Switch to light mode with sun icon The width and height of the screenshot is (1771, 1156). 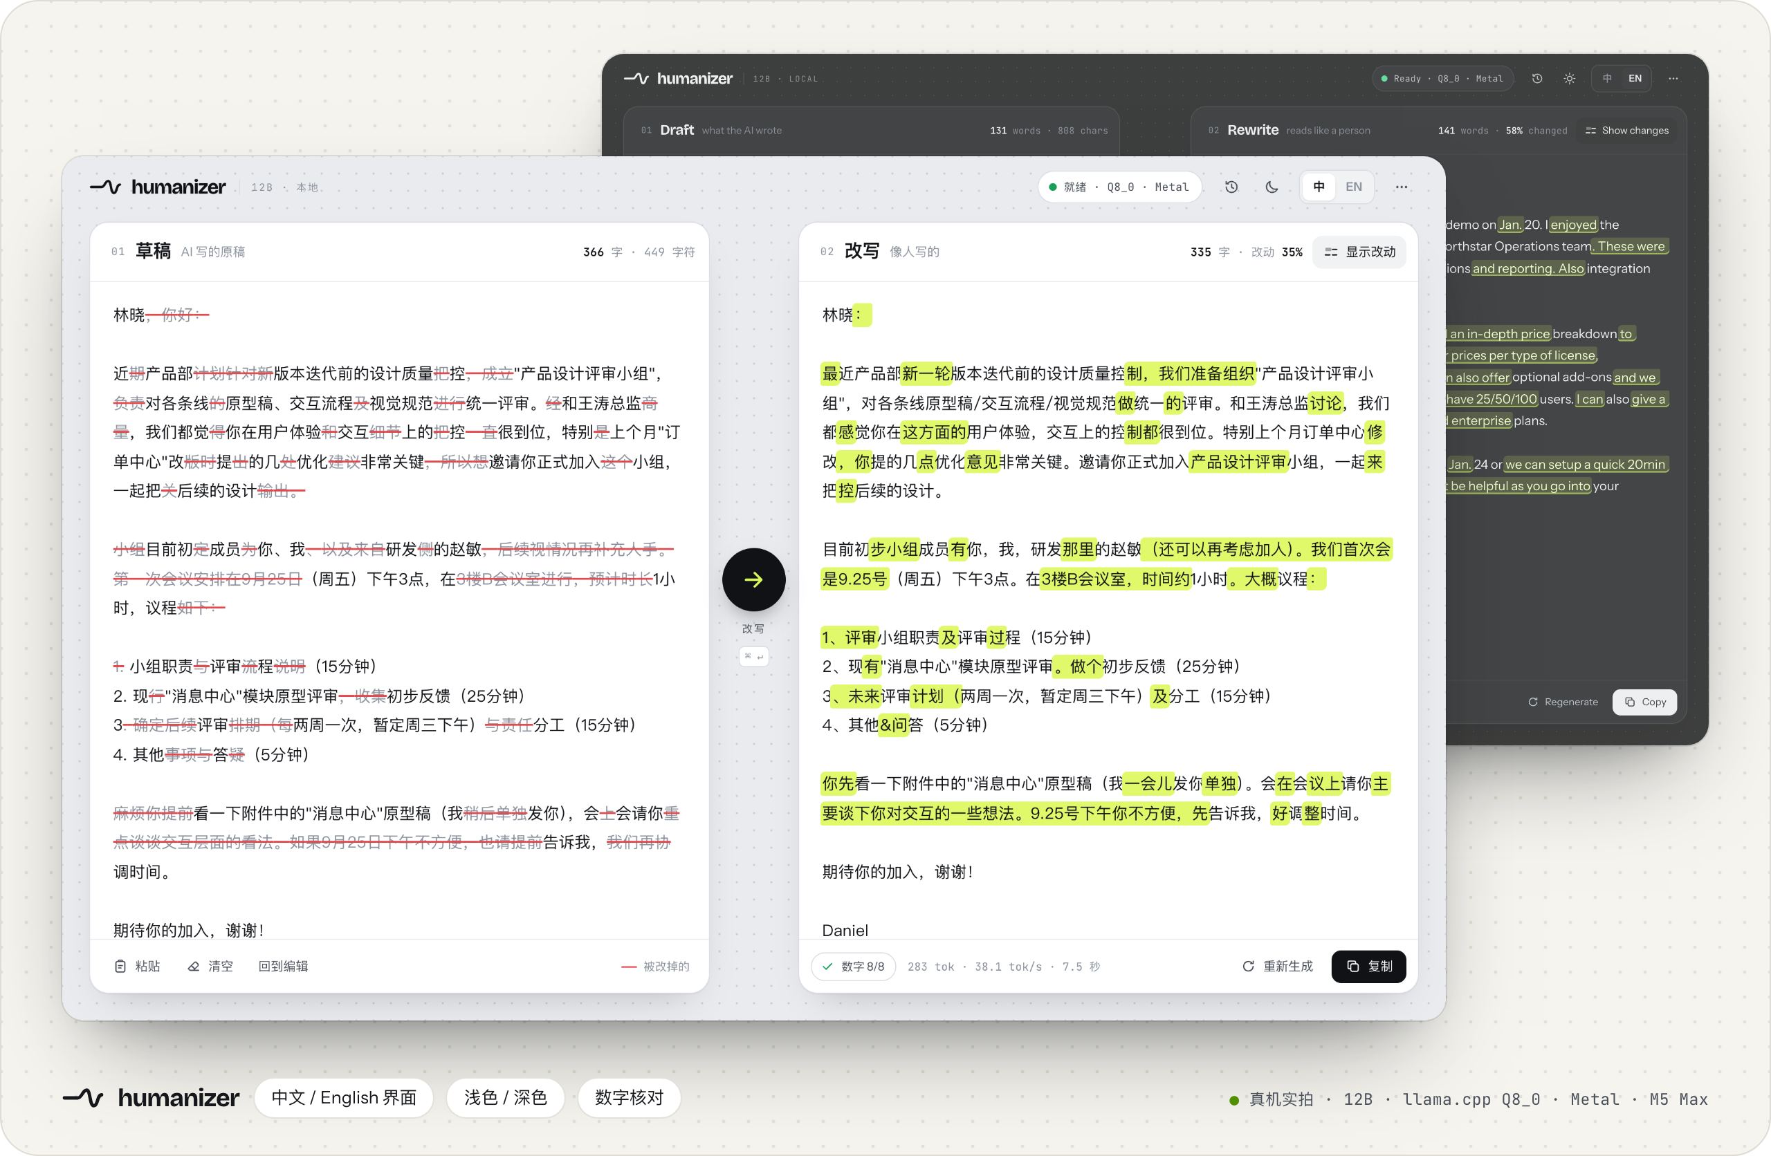coord(1570,78)
